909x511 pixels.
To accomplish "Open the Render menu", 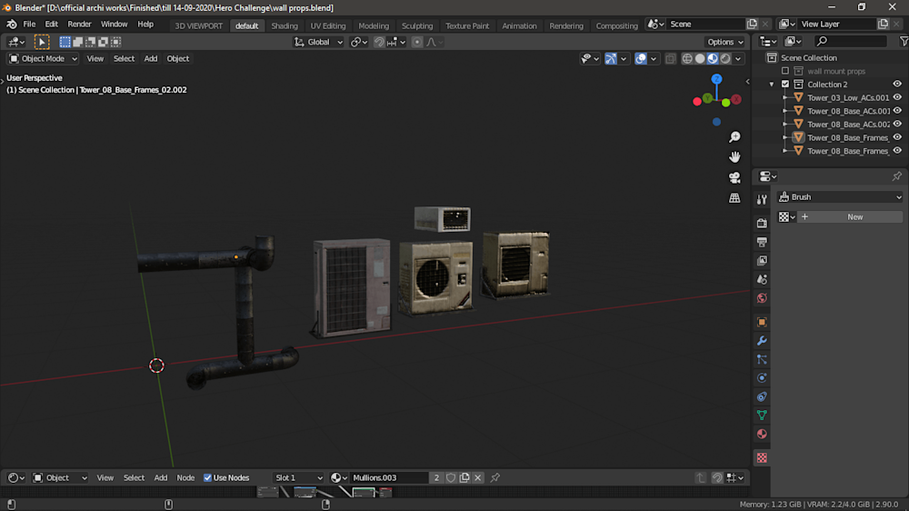I will (79, 24).
